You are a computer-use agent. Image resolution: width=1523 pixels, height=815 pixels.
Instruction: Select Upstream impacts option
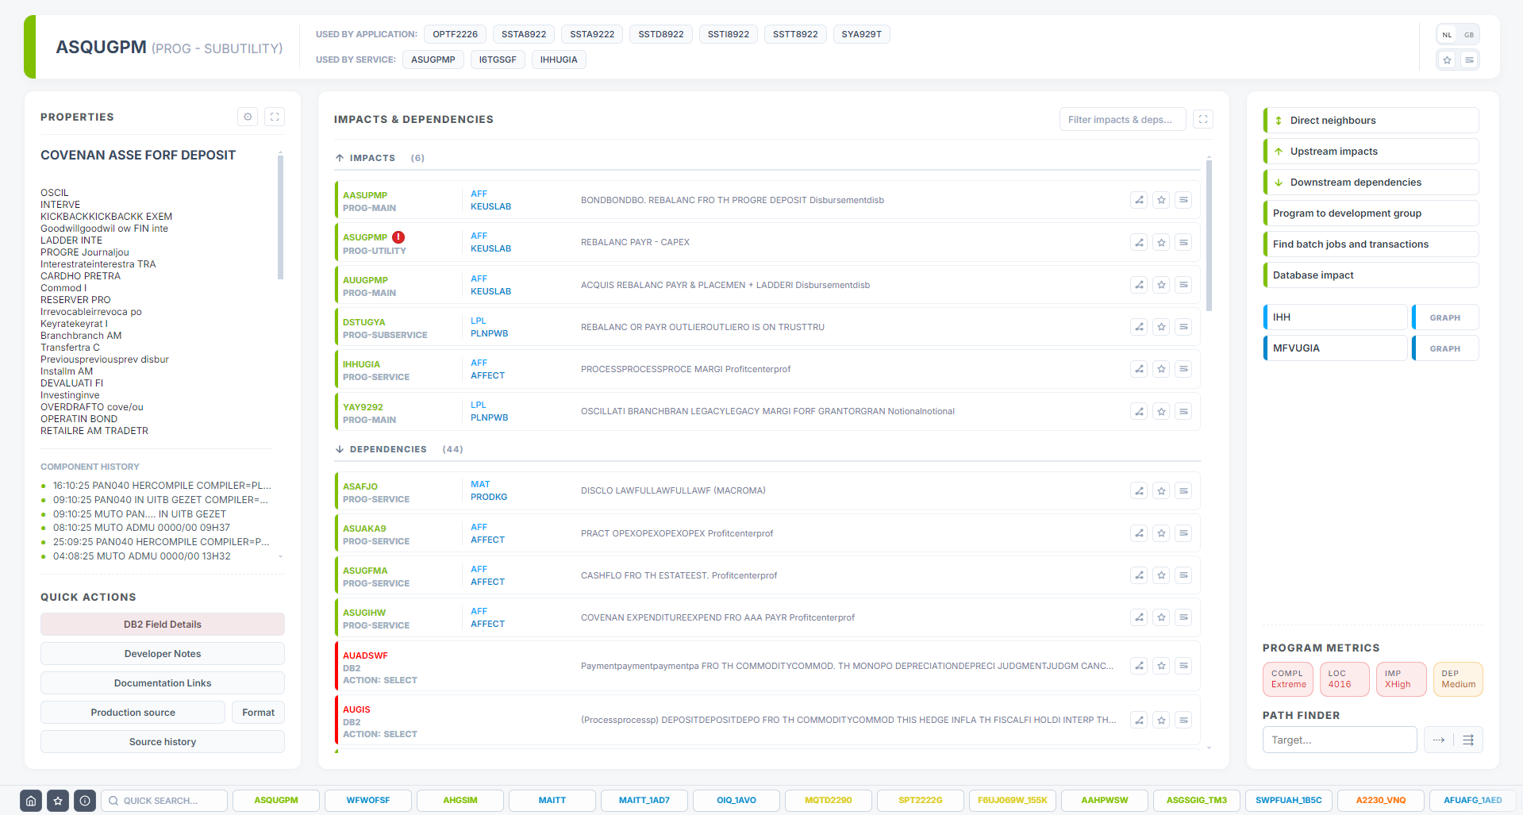coord(1371,152)
